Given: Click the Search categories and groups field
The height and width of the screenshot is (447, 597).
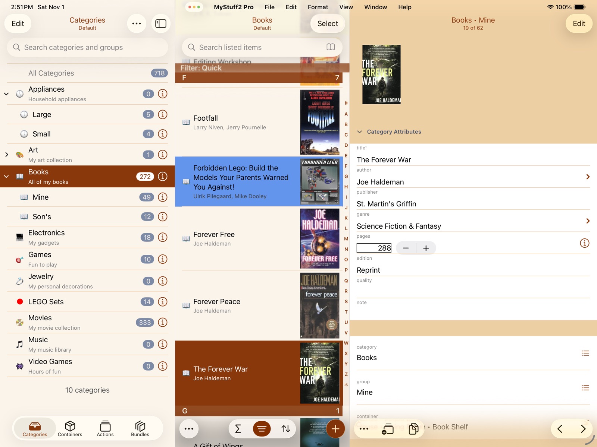Looking at the screenshot, I should 88,47.
